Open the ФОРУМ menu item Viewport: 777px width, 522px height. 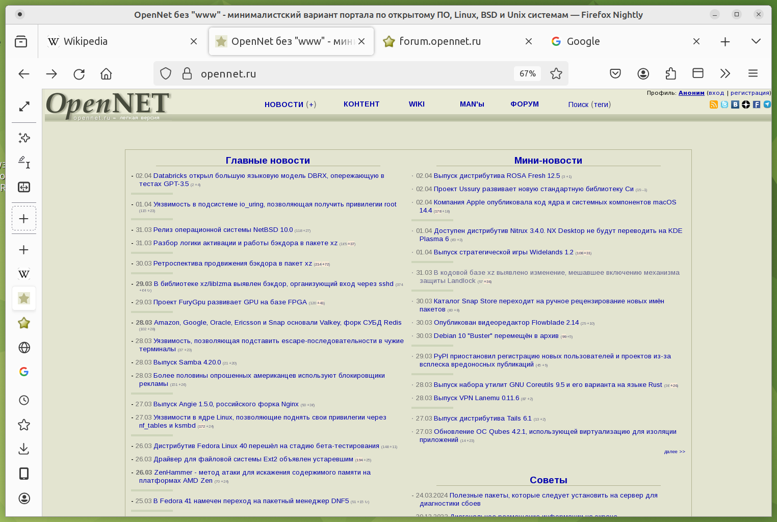525,104
